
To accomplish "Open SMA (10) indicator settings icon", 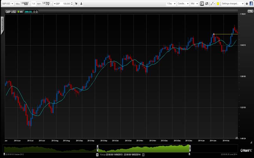I will coord(33,11).
